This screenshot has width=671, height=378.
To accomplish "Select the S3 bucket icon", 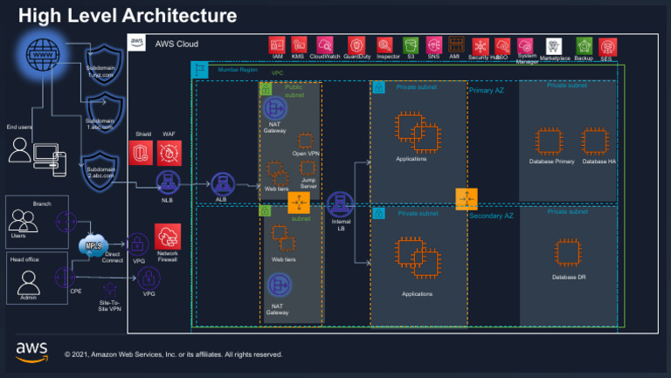I will coord(411,45).
